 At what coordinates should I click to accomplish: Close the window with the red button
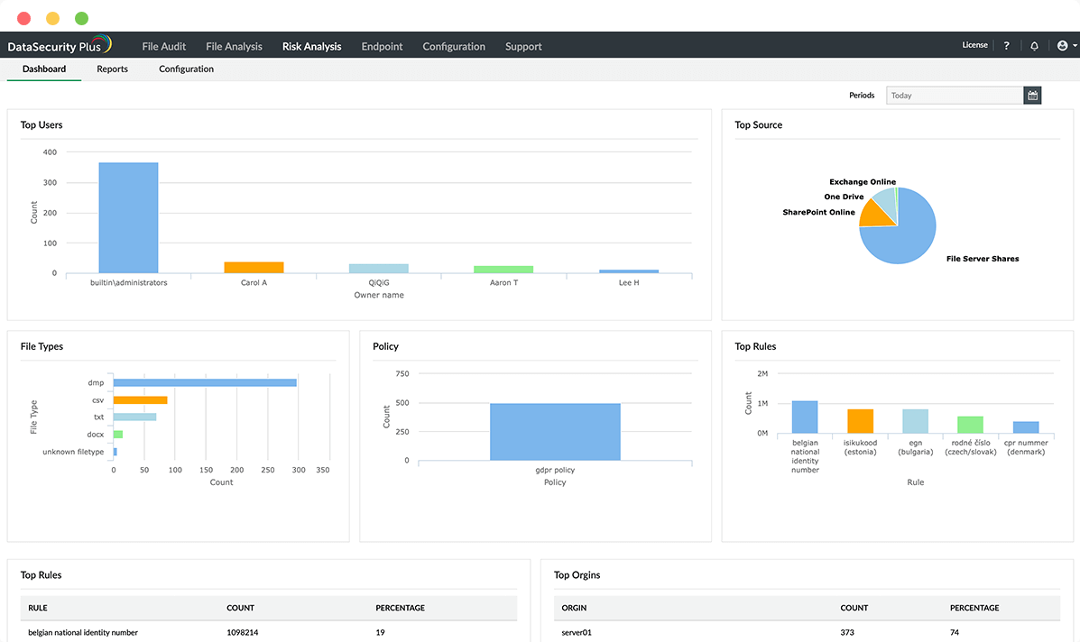(24, 18)
